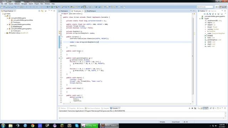
Task: Click the Run green play button
Action: tap(52, 7)
